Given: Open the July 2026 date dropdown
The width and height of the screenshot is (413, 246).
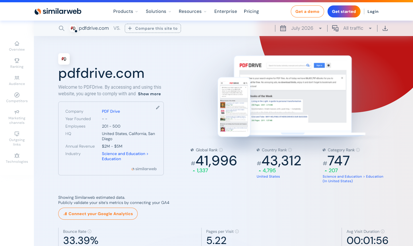Looking at the screenshot, I should click(x=306, y=28).
